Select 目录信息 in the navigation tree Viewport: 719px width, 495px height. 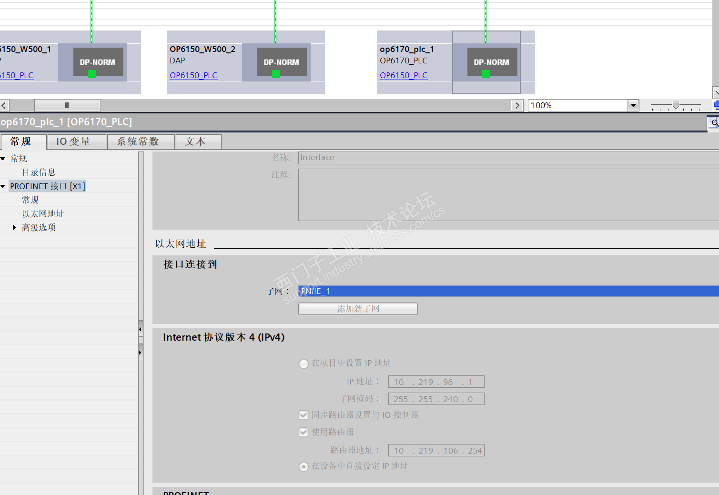[39, 172]
